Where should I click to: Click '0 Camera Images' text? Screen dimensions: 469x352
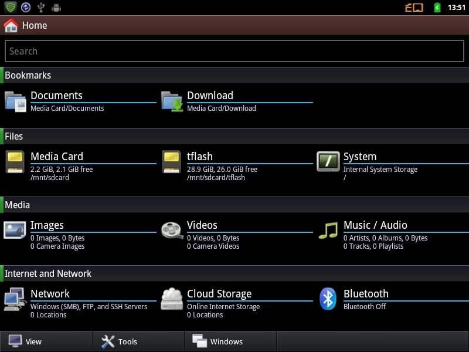pyautogui.click(x=57, y=246)
